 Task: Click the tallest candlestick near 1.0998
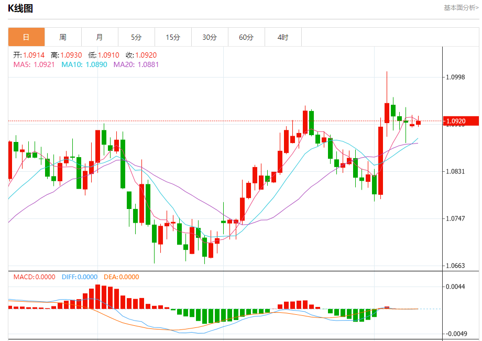(387, 113)
